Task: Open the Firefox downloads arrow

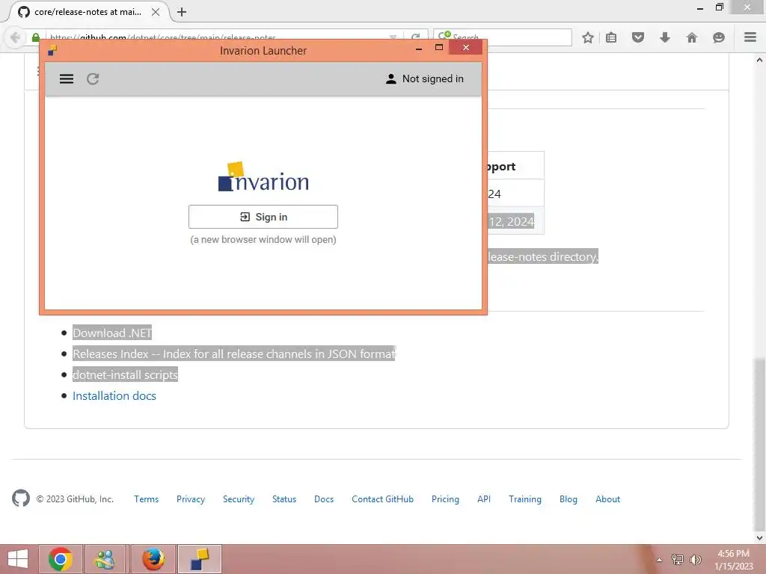Action: tap(665, 37)
